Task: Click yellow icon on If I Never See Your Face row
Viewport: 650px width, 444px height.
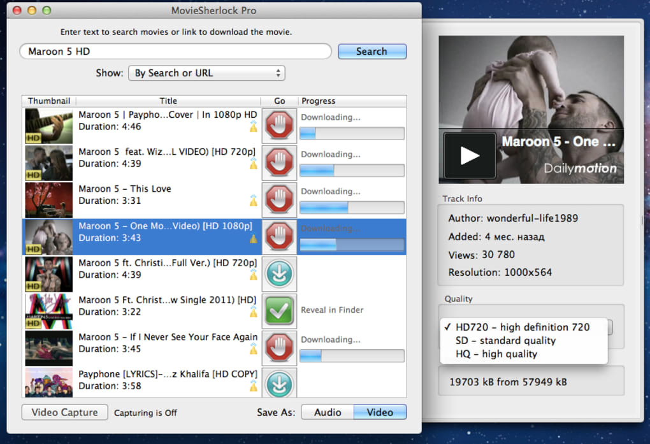Action: [x=253, y=348]
